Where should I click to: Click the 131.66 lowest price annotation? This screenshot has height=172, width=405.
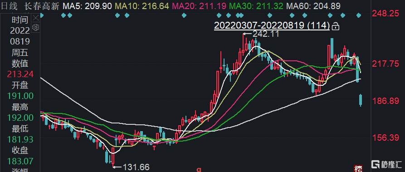coord(136,167)
